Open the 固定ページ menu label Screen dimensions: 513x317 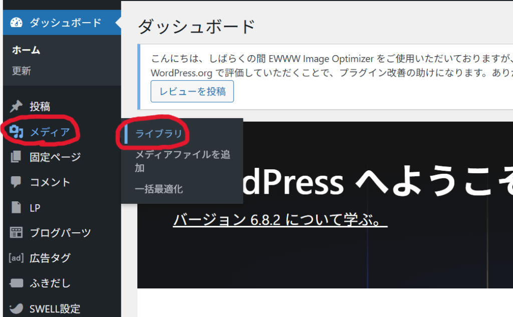55,157
